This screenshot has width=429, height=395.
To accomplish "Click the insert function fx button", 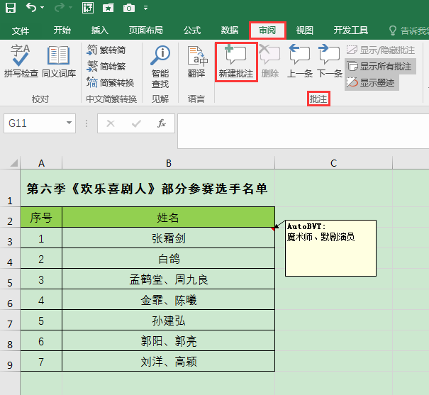I will (162, 123).
